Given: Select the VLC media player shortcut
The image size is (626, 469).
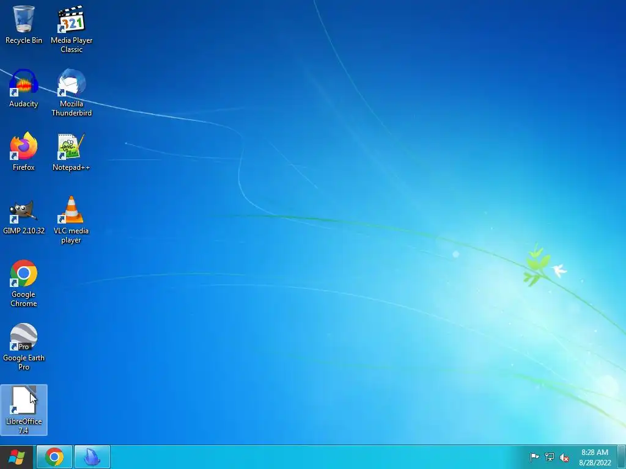Looking at the screenshot, I should click(x=71, y=219).
